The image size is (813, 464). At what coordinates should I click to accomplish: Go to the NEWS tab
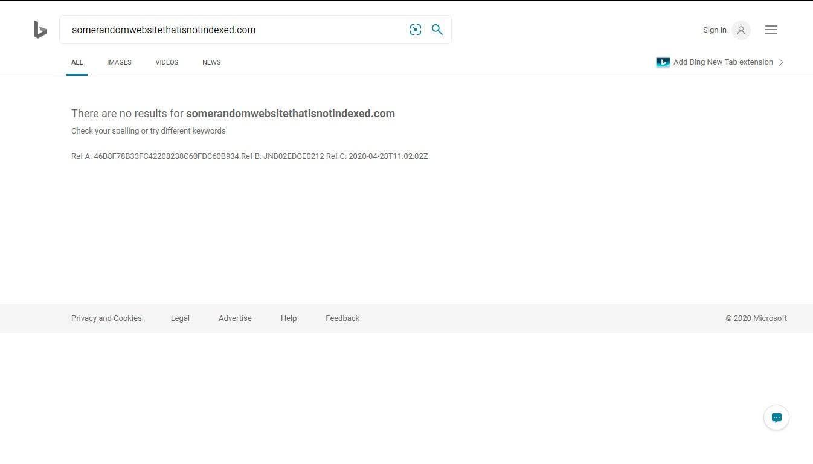point(211,62)
